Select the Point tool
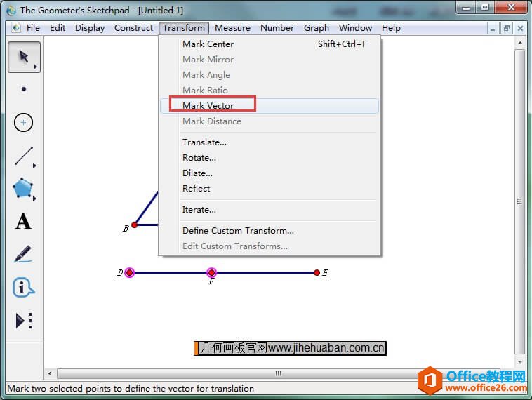The image size is (532, 400). point(24,89)
